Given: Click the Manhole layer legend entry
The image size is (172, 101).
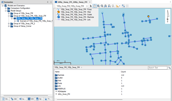Looking at the screenshot, I should click(x=77, y=17).
